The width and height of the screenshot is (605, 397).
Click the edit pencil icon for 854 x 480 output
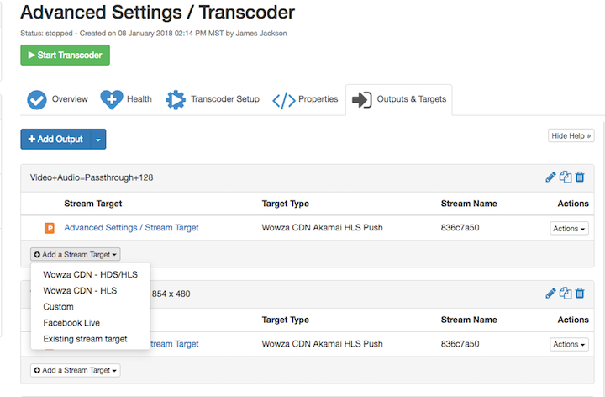551,294
